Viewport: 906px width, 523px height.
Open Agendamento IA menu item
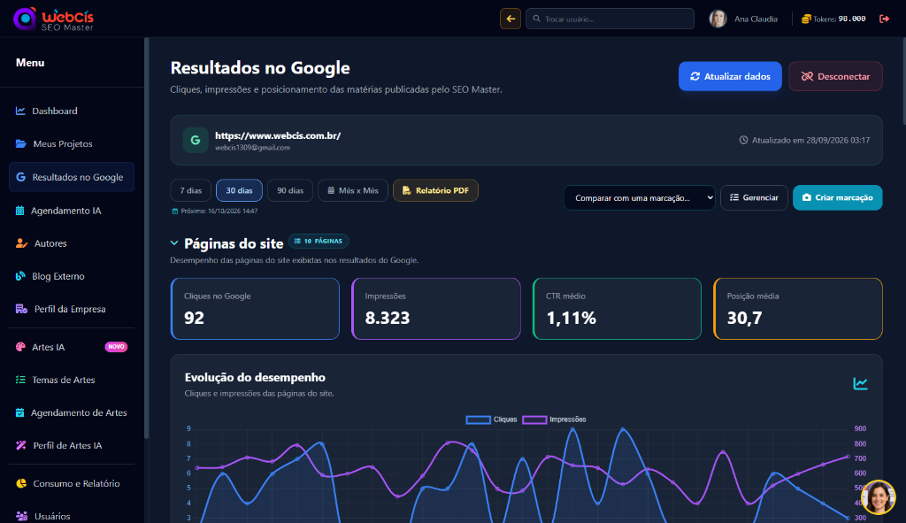(x=72, y=211)
